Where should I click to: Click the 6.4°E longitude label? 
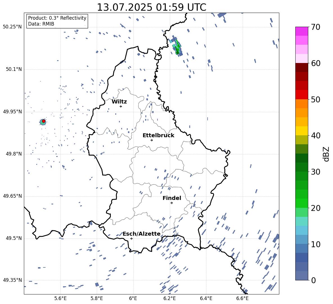[206, 298]
